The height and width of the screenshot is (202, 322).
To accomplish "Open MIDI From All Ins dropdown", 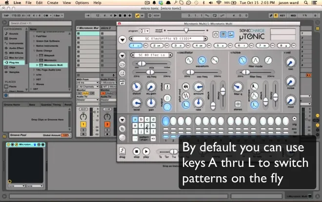I will (88, 83).
